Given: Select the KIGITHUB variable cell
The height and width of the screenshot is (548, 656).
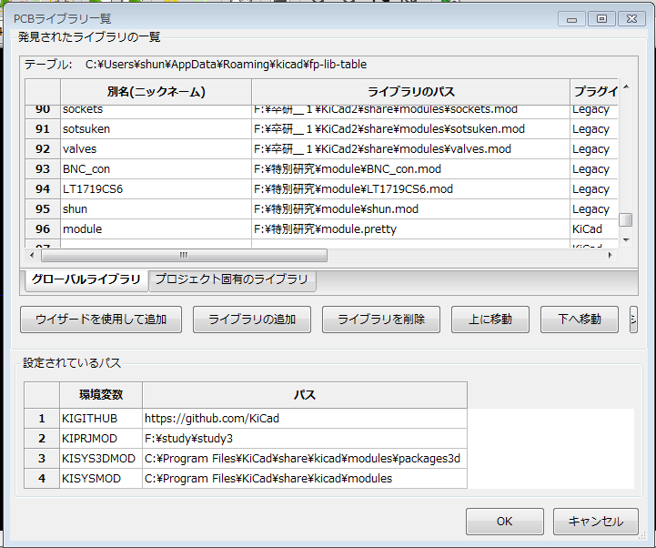Looking at the screenshot, I should tap(101, 419).
